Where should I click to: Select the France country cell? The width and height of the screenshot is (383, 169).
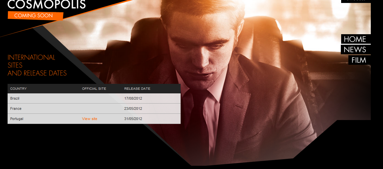[x=16, y=109]
